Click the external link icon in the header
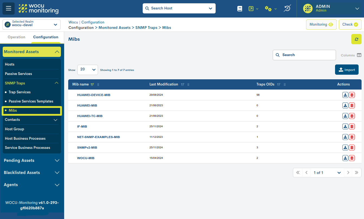 click(251, 8)
